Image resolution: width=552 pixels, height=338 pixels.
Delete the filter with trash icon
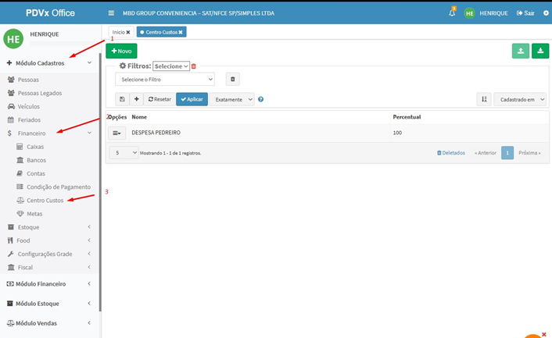point(231,79)
